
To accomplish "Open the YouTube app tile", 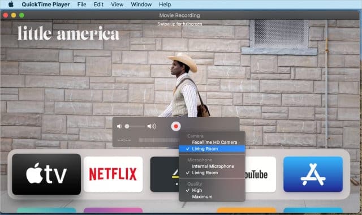I will (x=260, y=174).
